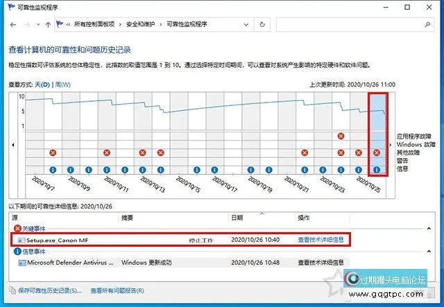Click 保存可靠性历史记录(S)... link

49,290
